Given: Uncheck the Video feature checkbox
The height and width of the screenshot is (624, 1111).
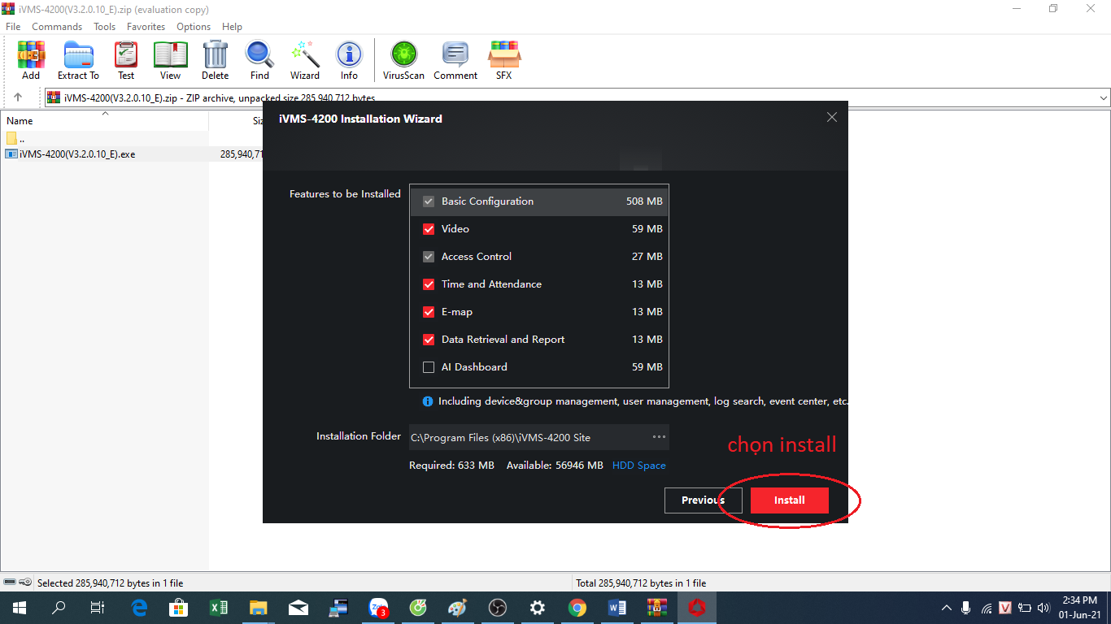Looking at the screenshot, I should (429, 229).
